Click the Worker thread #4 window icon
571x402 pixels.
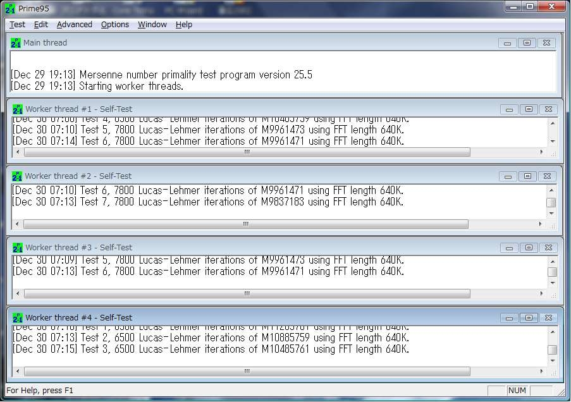click(x=18, y=318)
